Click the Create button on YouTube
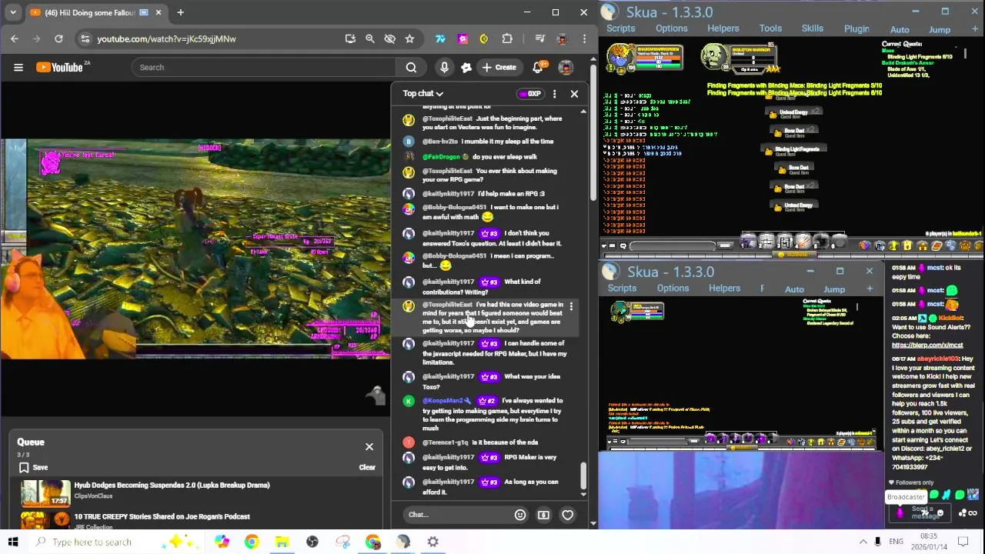The height and width of the screenshot is (554, 985). click(499, 67)
